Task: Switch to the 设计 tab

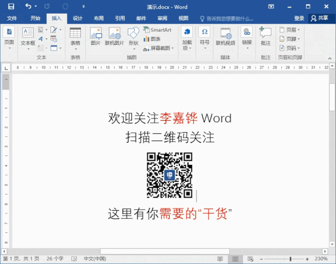Action: [78, 18]
